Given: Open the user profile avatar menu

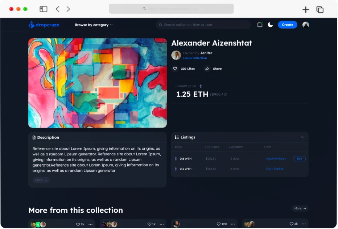Looking at the screenshot, I should pos(306,25).
